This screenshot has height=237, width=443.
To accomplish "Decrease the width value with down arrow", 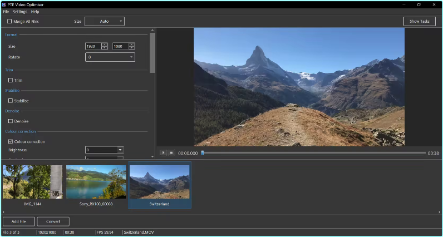I will click(x=105, y=48).
